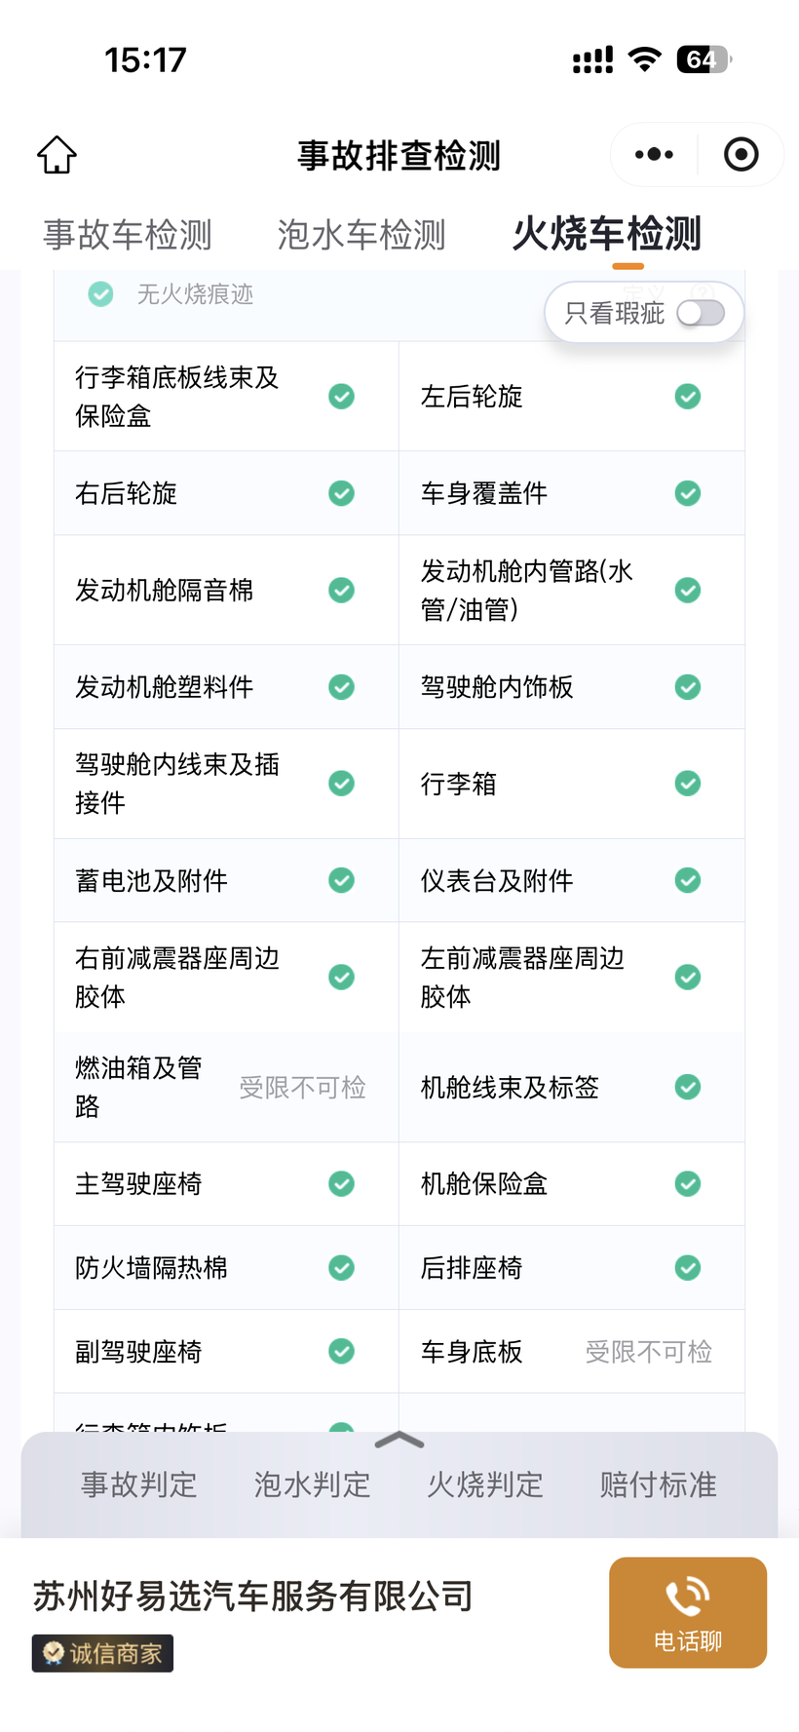The height and width of the screenshot is (1732, 799).
Task: Open 火烧判定 section
Action: click(485, 1484)
